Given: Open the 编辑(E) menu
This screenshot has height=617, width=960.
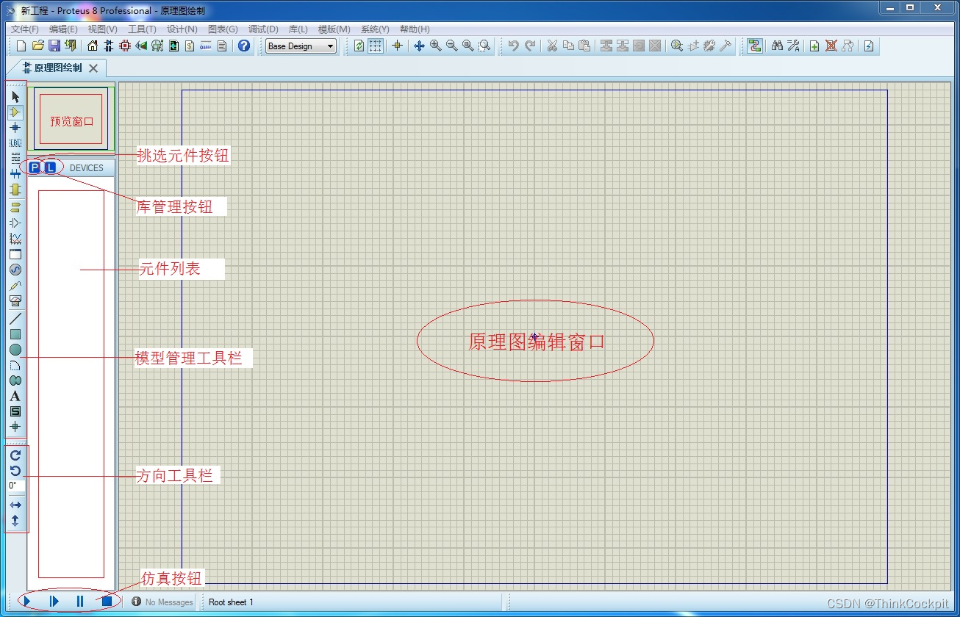Looking at the screenshot, I should [63, 29].
